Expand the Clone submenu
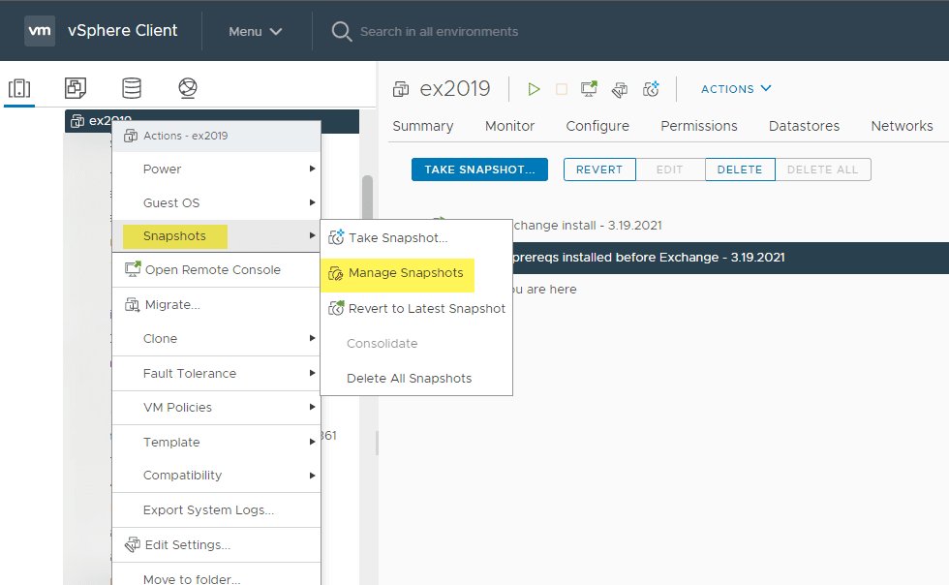Screen dimensions: 949x585 pyautogui.click(x=216, y=339)
